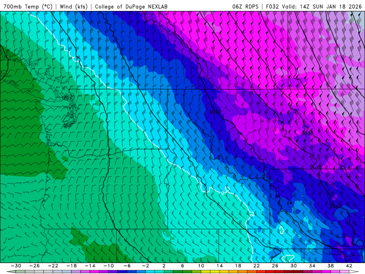The image size is (365, 274).
Task: Click the -18 color scale label
Action: pyautogui.click(x=72, y=266)
